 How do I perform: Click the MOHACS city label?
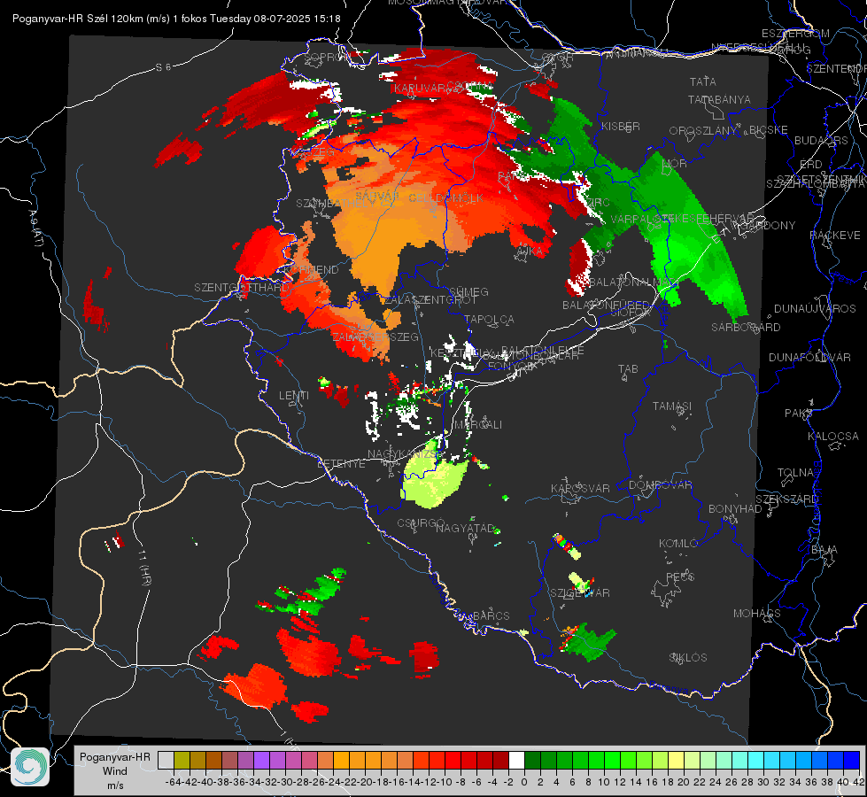[757, 613]
